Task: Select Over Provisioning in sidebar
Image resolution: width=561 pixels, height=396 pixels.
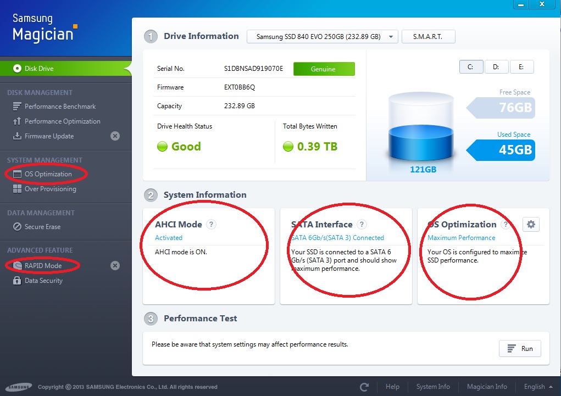Action: pos(50,189)
